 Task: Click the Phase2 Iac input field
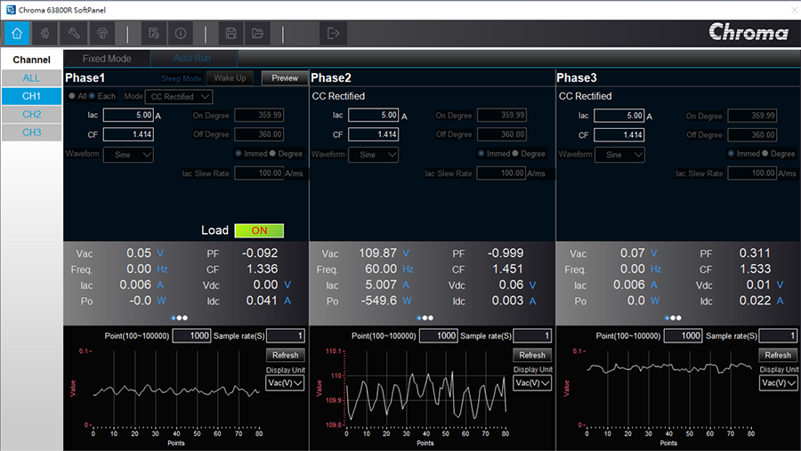[374, 116]
